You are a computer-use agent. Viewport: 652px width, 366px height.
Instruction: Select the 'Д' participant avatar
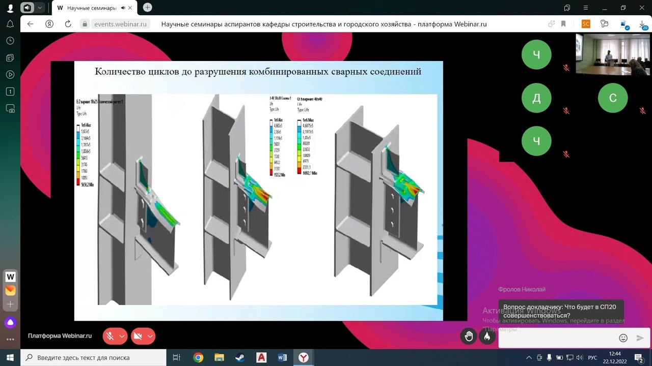[x=536, y=98]
